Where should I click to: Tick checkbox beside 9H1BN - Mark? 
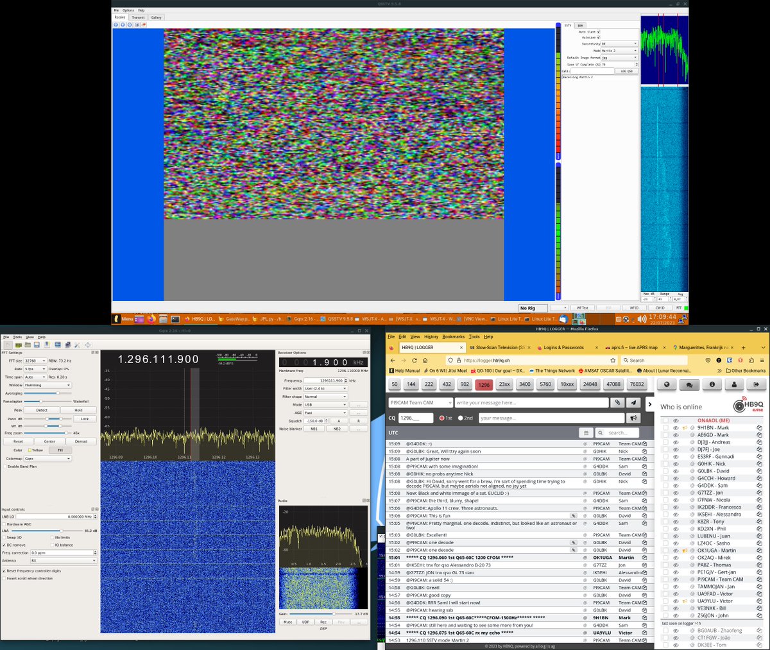tap(665, 427)
